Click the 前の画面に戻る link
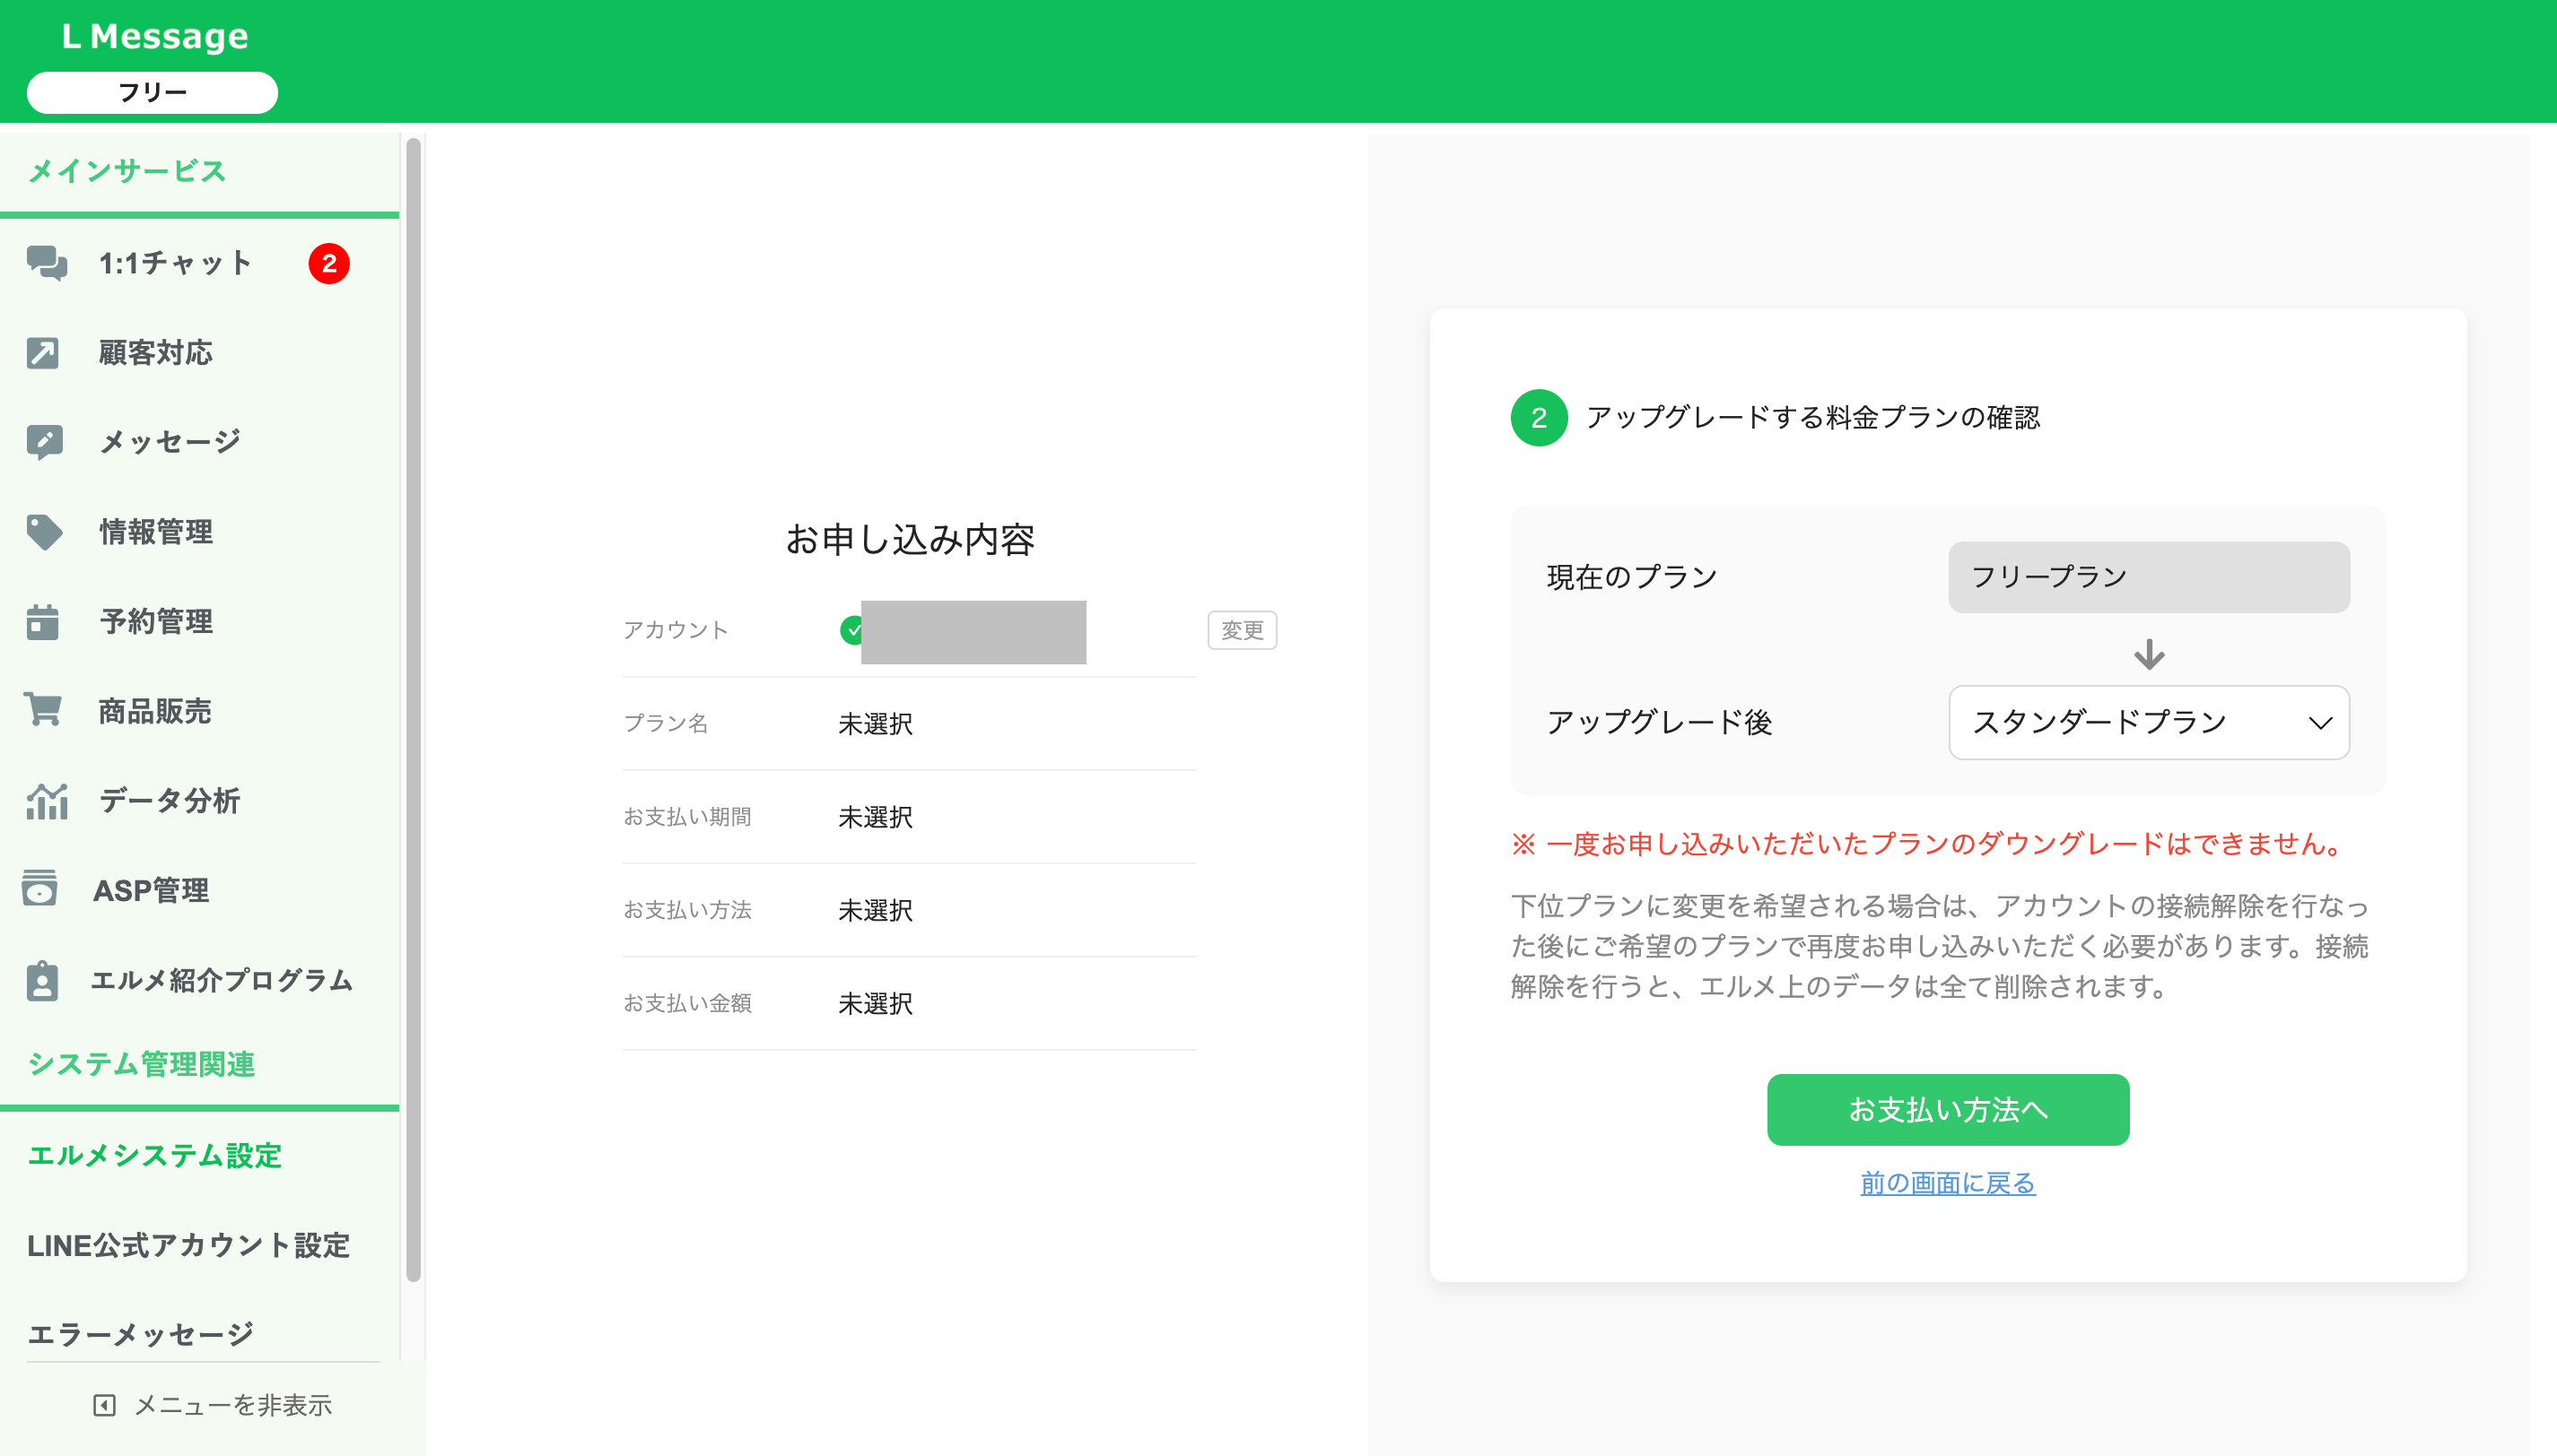Viewport: 2557px width, 1456px height. click(x=1948, y=1183)
